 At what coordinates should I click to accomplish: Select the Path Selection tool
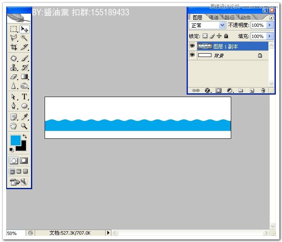pyautogui.click(x=14, y=97)
